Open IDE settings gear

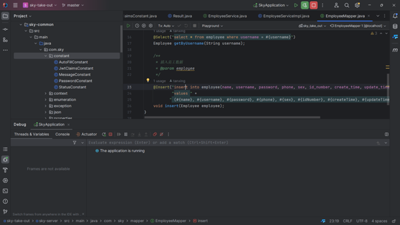pos(357,5)
